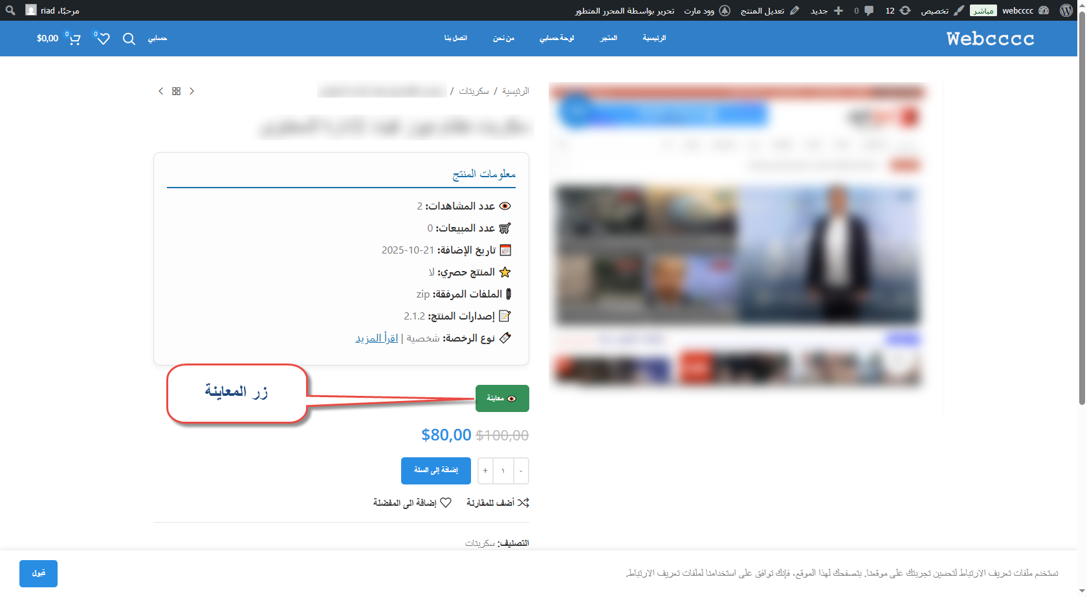This screenshot has width=1087, height=597.
Task: Open the اتصل بنا contact menu item
Action: 456,38
